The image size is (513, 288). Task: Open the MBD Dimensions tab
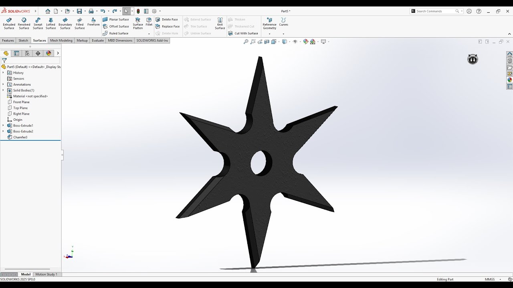pyautogui.click(x=120, y=40)
